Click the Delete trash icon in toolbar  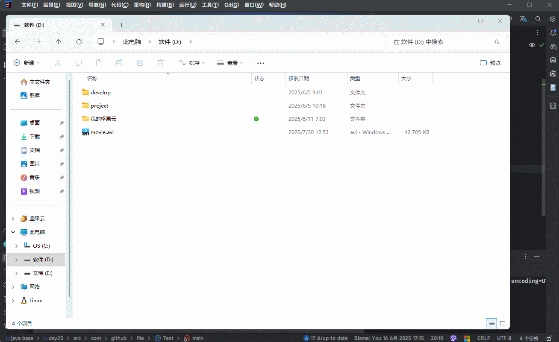pyautogui.click(x=161, y=63)
